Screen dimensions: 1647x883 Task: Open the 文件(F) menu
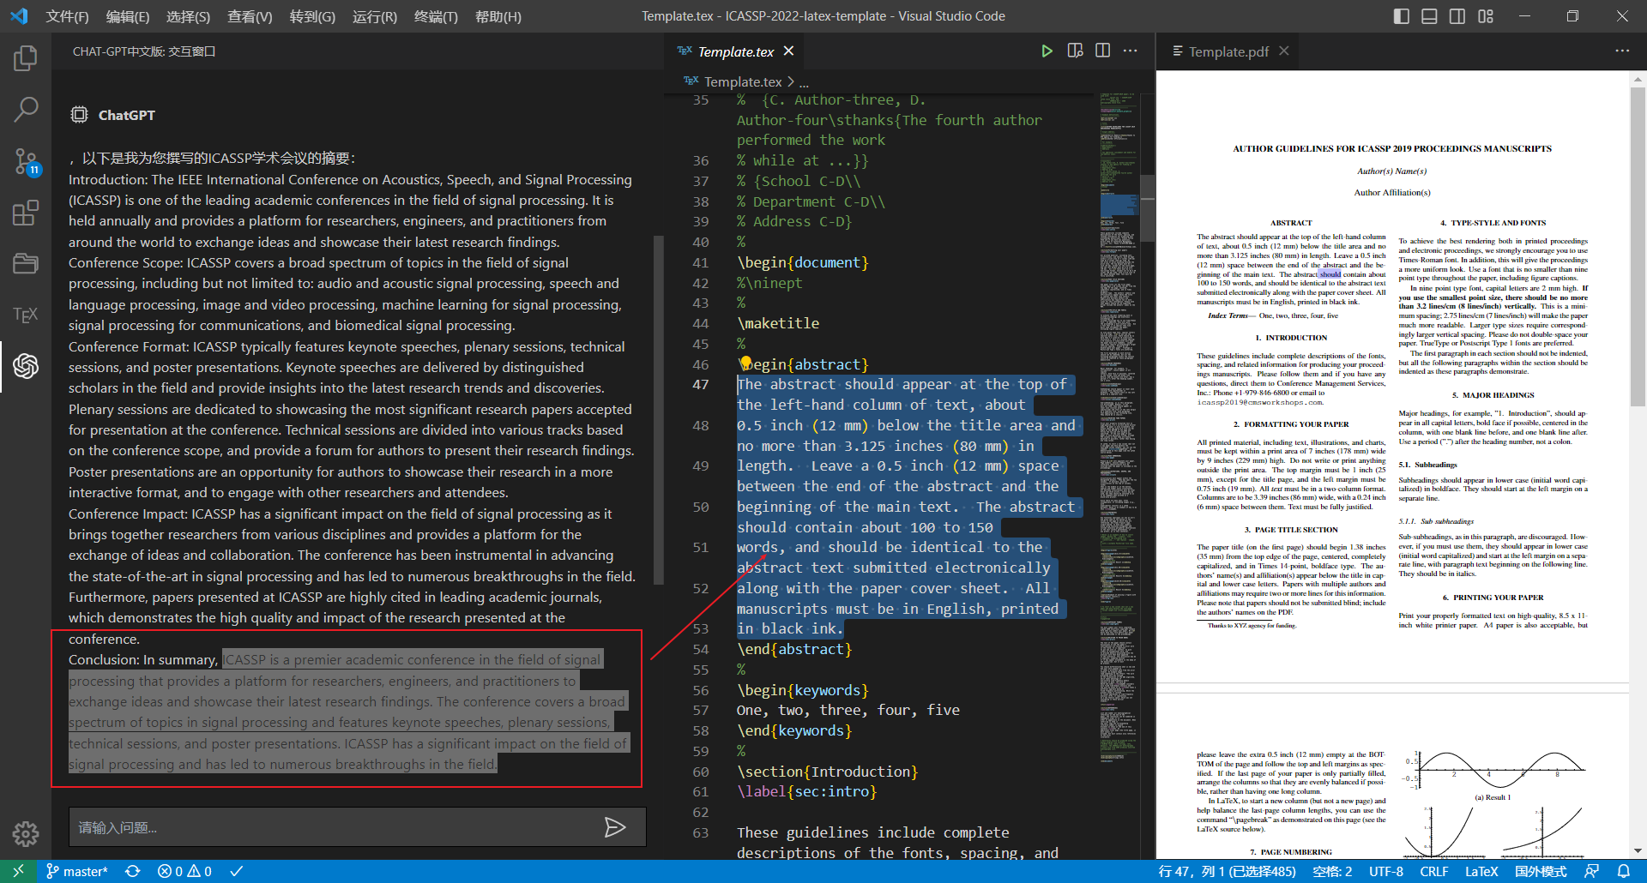pos(67,16)
